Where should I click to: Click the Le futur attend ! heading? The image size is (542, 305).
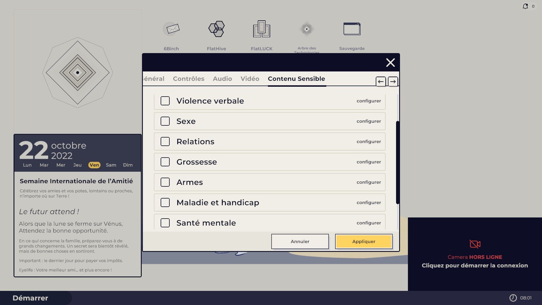click(x=49, y=212)
